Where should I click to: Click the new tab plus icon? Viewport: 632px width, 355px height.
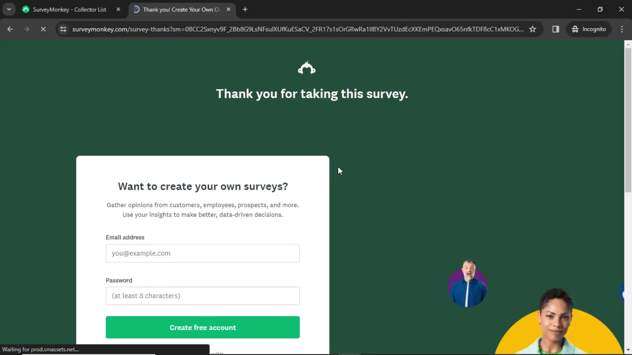pyautogui.click(x=245, y=10)
